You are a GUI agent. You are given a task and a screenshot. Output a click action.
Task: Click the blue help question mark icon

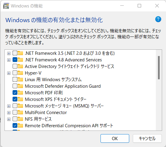click(158, 19)
